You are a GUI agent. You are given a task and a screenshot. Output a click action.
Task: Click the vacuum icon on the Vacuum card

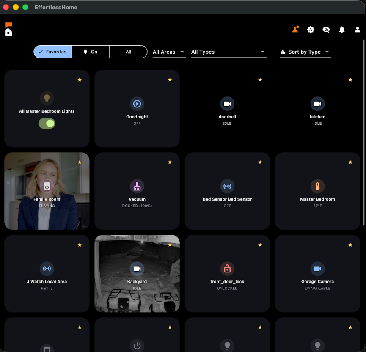tap(137, 186)
